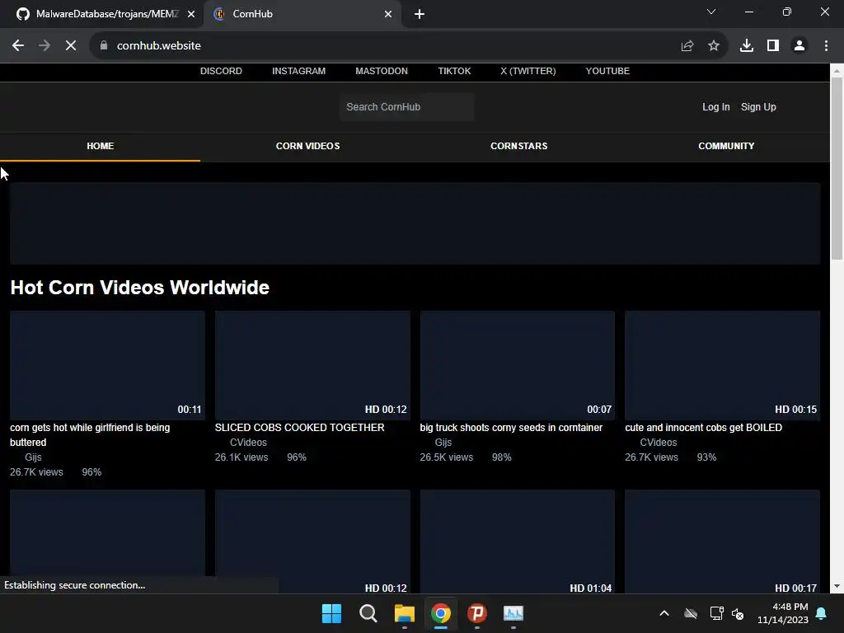The height and width of the screenshot is (633, 844).
Task: Open thumbnail of 00:11 girlfriend buttered video
Action: pyautogui.click(x=107, y=365)
